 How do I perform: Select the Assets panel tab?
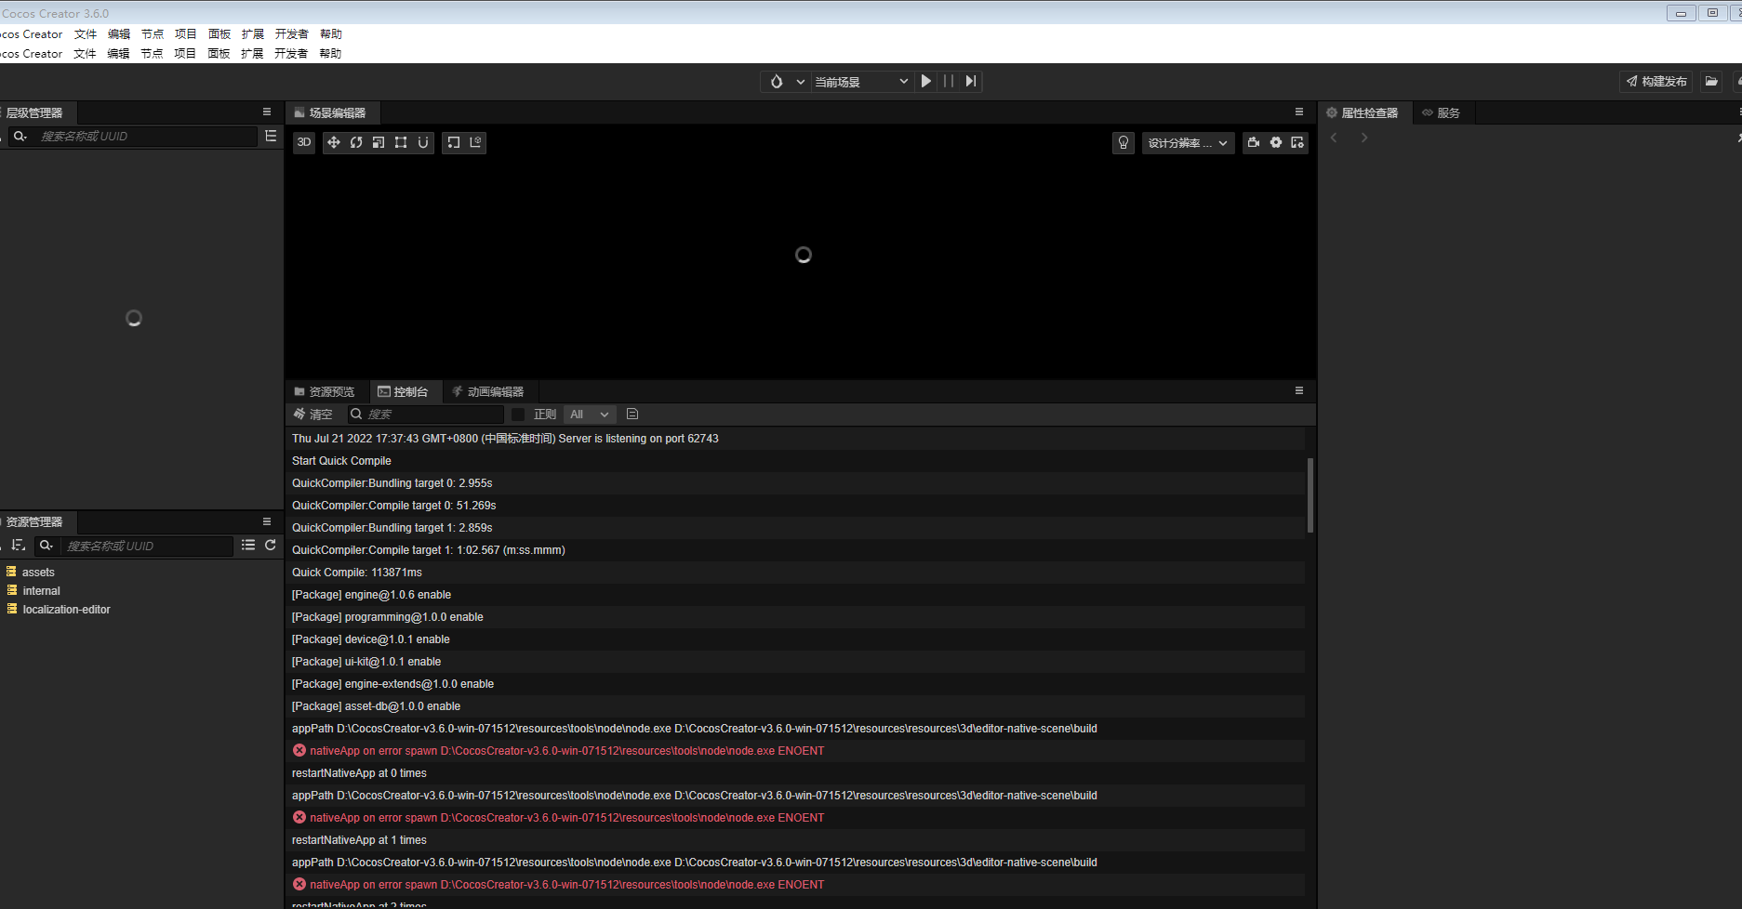[34, 521]
